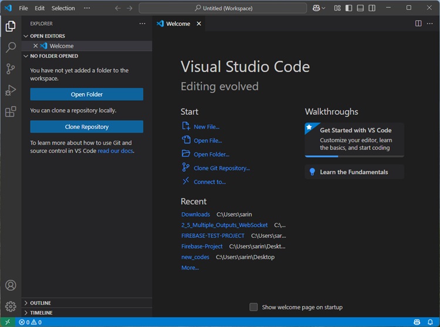440x327 pixels.
Task: Open the Run and Debug view
Action: [11, 90]
